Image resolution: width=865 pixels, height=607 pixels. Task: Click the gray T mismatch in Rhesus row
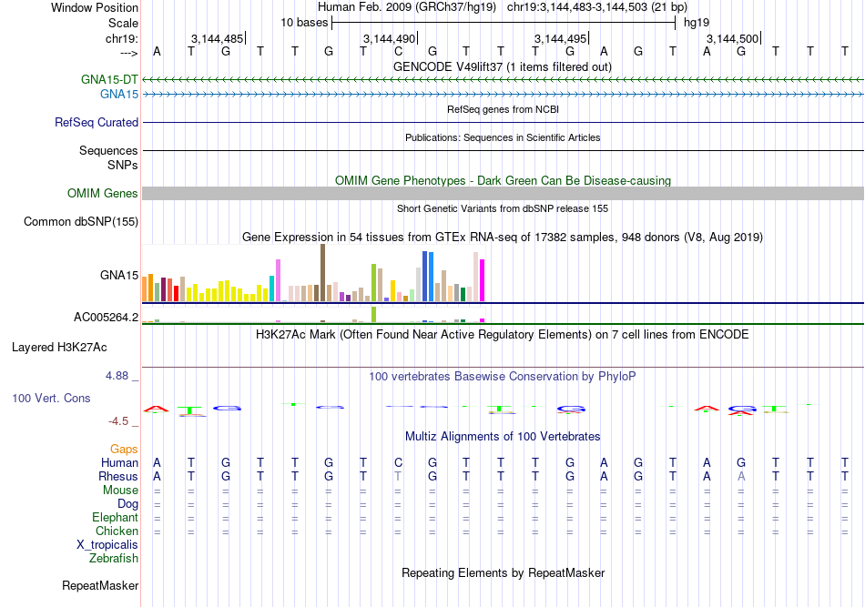(398, 476)
